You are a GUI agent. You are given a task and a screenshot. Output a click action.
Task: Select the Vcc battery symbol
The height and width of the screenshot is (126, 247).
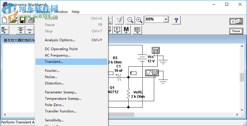tap(142, 58)
